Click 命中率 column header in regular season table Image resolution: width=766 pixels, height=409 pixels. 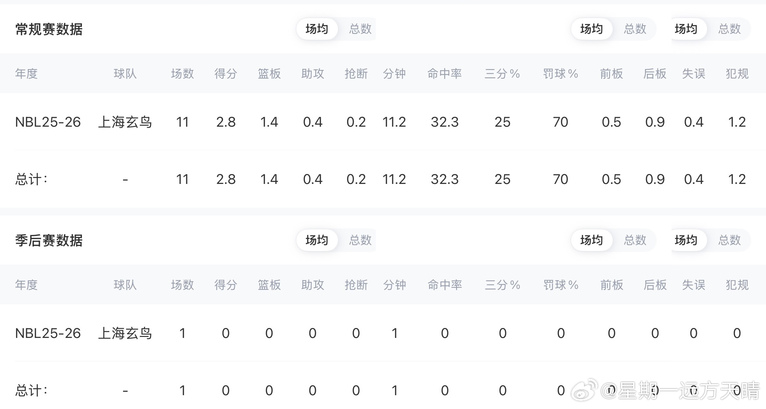coord(445,73)
